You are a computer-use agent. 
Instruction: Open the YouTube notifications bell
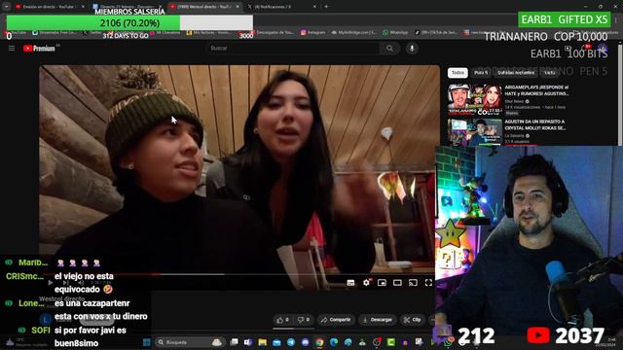click(x=586, y=49)
